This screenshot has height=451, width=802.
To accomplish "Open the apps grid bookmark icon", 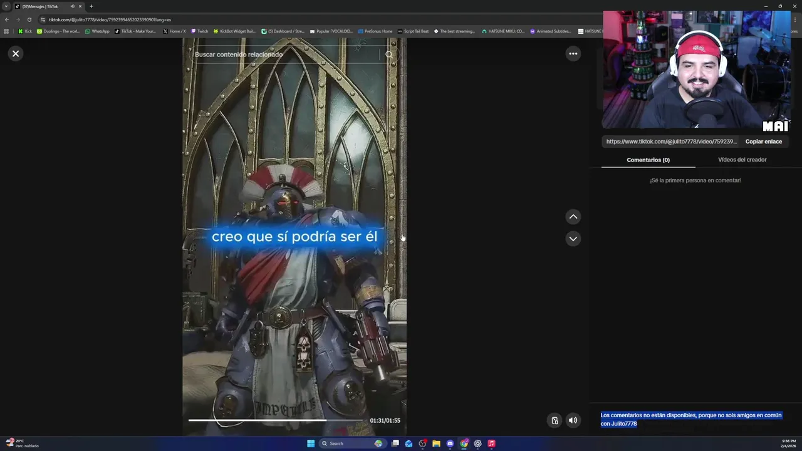I will click(x=6, y=31).
